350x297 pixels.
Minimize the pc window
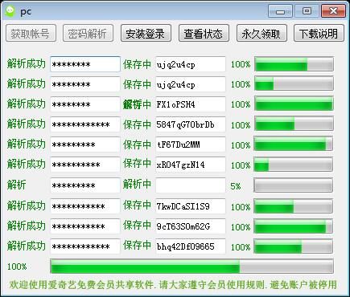[x=280, y=11]
